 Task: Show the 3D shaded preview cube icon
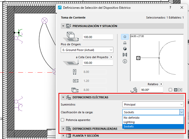(125, 49)
